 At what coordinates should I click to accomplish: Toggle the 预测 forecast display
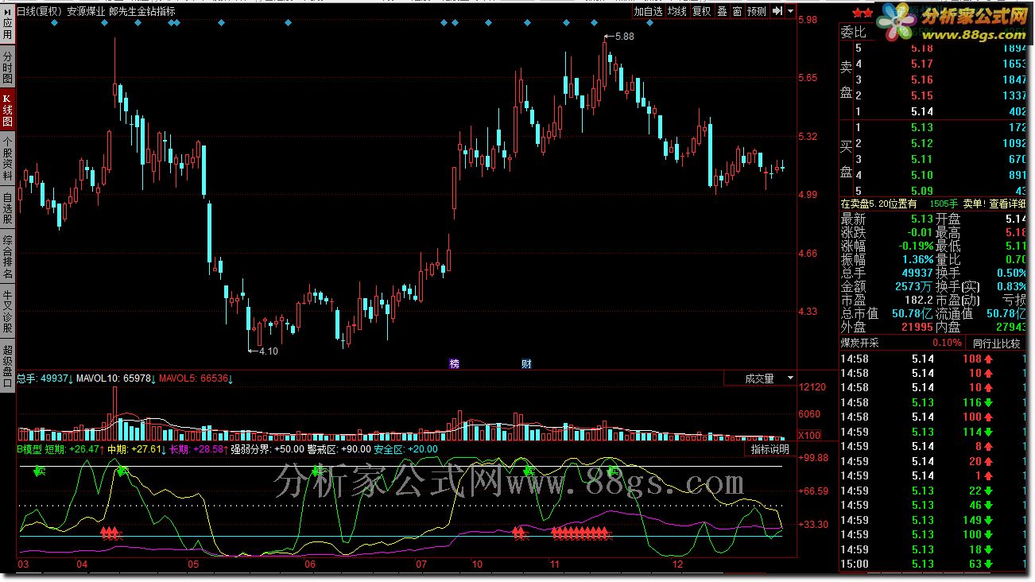757,11
